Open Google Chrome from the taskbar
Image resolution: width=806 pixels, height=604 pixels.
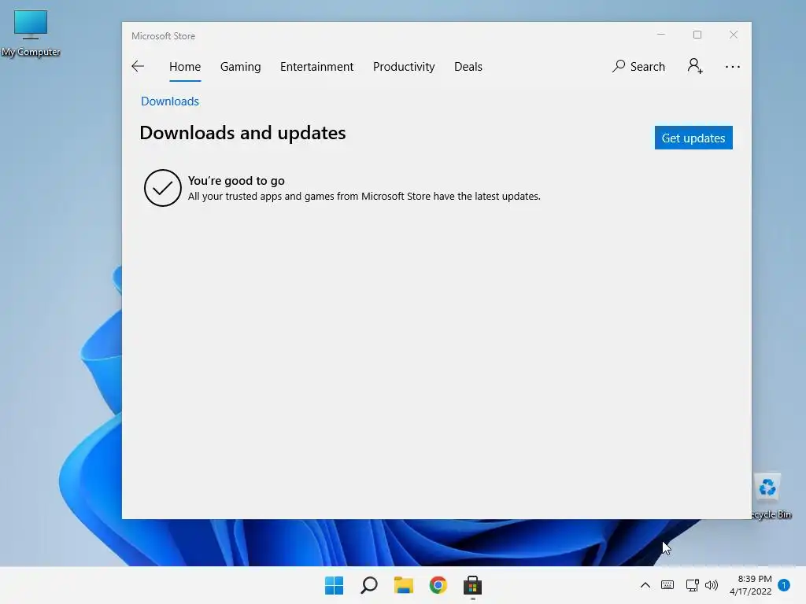[x=438, y=585]
